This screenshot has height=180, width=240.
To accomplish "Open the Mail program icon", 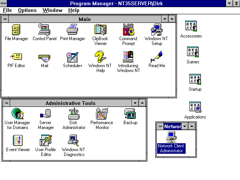I will point(44,58).
